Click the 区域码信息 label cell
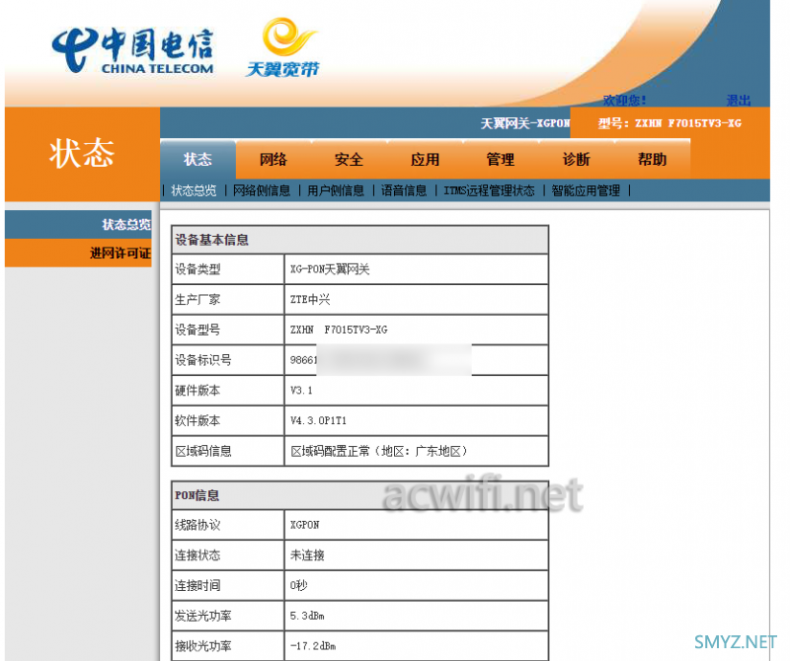The image size is (790, 661). (228, 451)
